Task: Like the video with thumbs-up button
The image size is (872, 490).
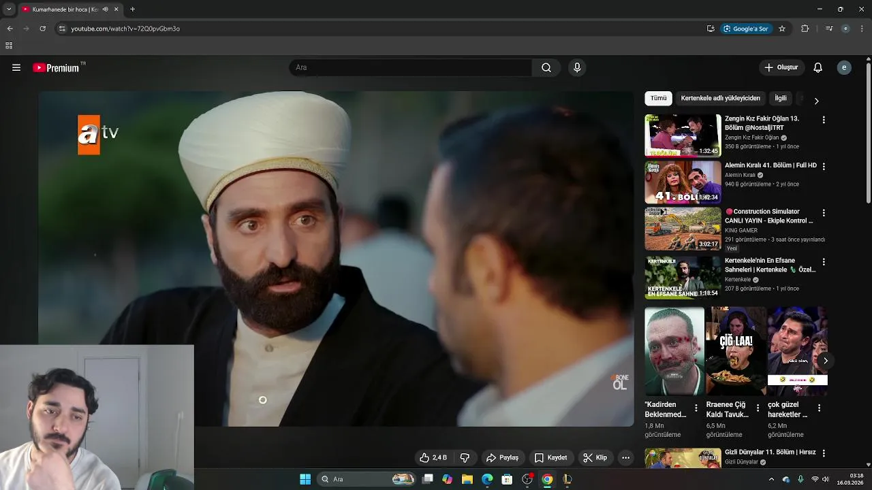Action: point(433,457)
